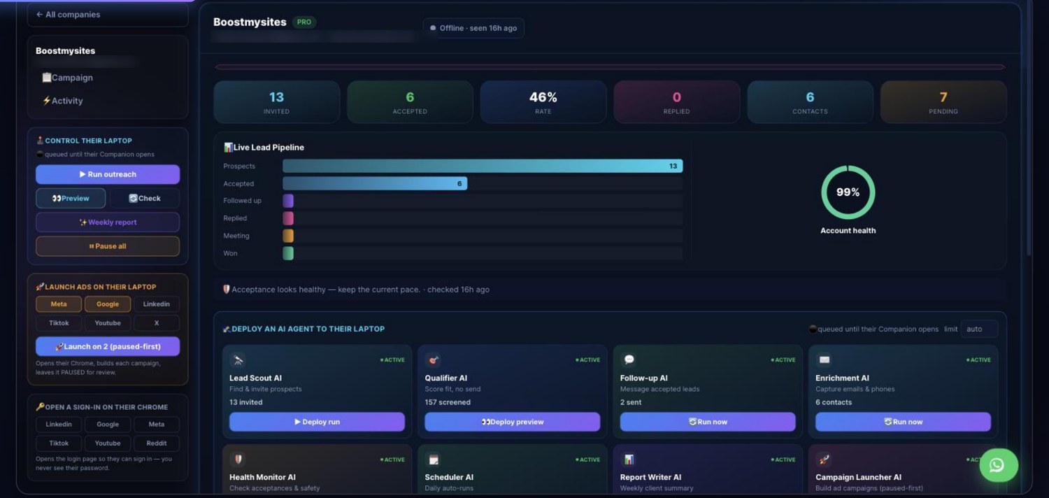Toggle Linkedin ad platform chip

pyautogui.click(x=157, y=304)
